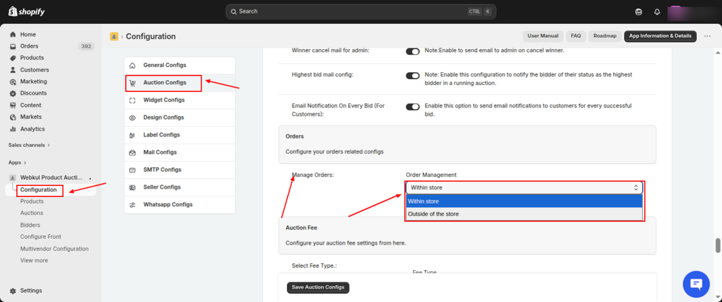Open Whatsapp Configs tab

pyautogui.click(x=180, y=205)
